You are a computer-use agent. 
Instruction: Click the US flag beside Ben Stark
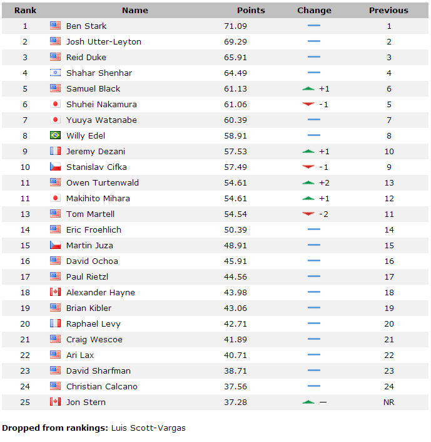55,26
